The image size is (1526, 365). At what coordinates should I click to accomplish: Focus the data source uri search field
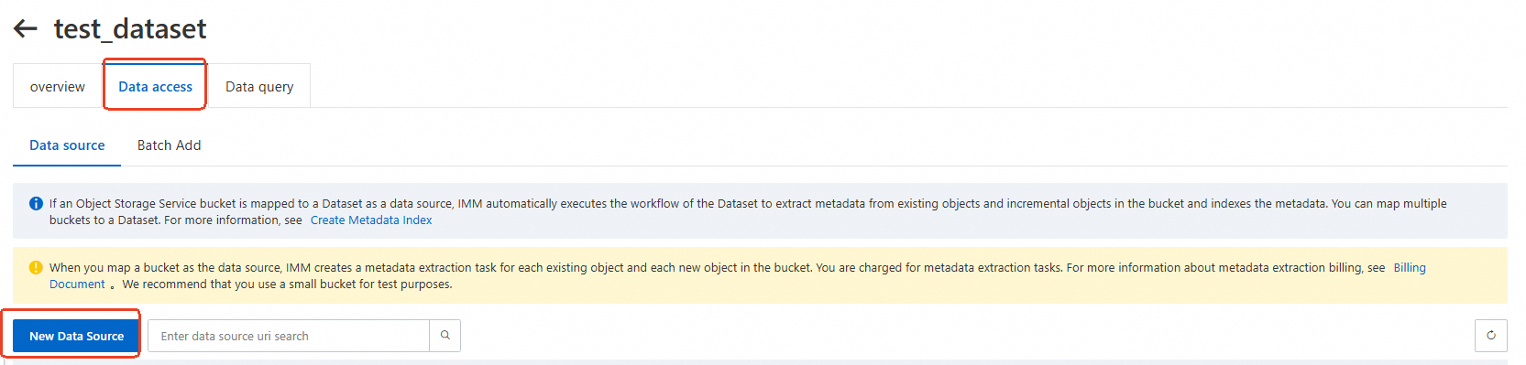(289, 336)
